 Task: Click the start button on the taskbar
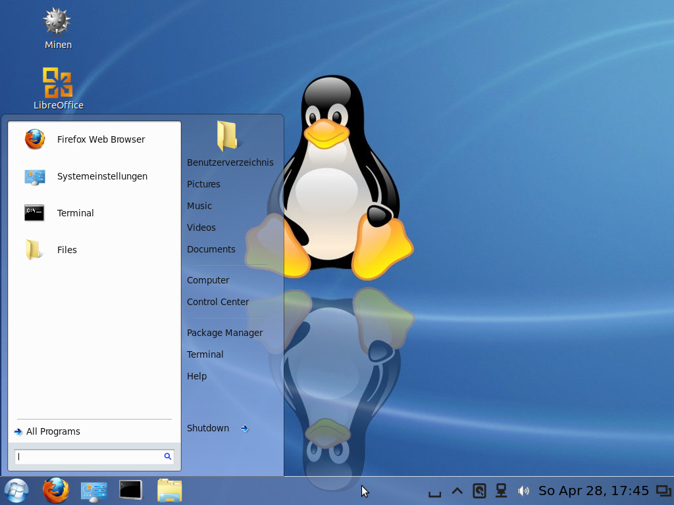click(16, 491)
